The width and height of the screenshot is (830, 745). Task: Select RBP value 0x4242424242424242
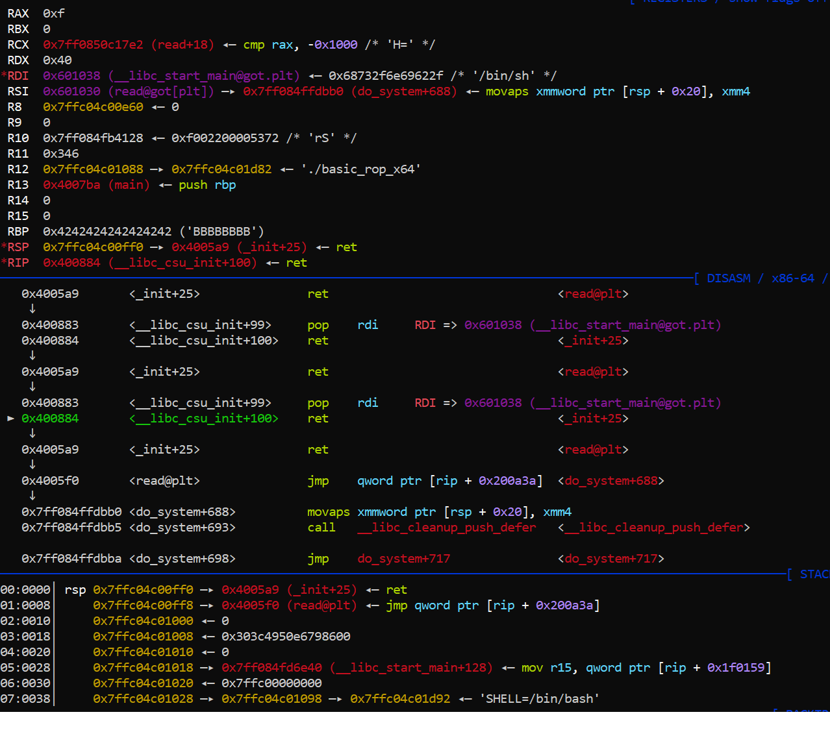(x=107, y=232)
